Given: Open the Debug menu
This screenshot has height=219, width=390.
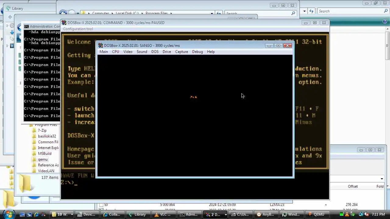Looking at the screenshot, I should point(197,52).
